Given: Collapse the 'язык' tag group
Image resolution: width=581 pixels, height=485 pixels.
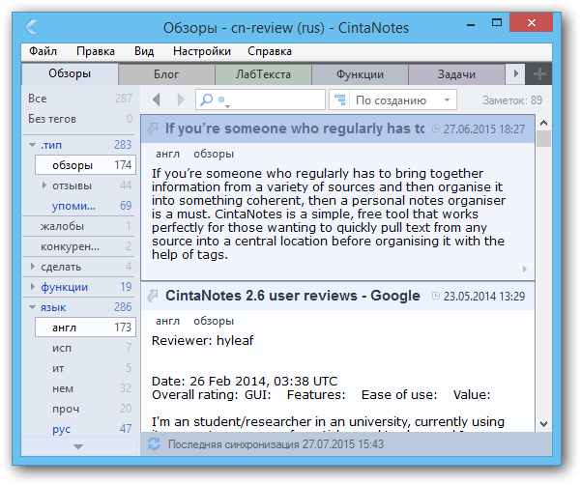Looking at the screenshot, I should pos(33,307).
